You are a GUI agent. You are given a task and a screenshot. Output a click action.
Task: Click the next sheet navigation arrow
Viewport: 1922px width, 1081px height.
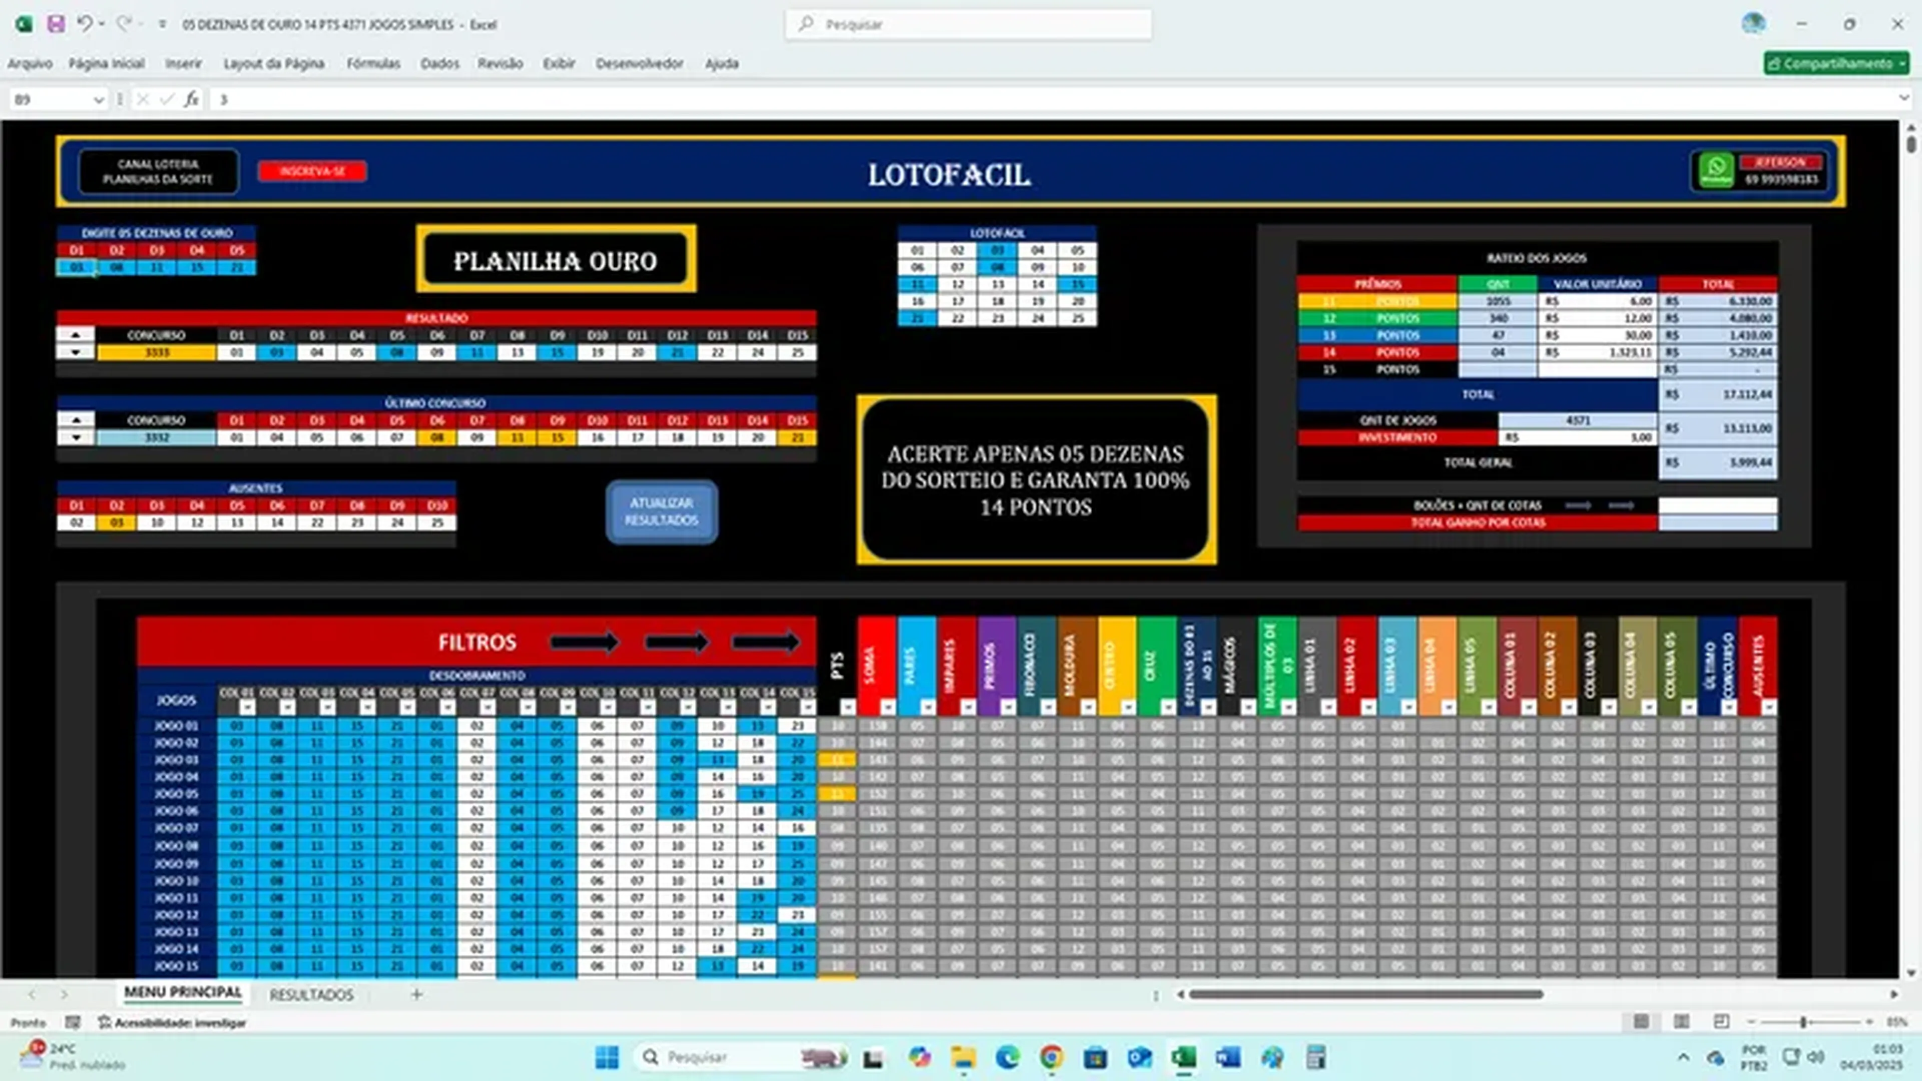coord(64,994)
